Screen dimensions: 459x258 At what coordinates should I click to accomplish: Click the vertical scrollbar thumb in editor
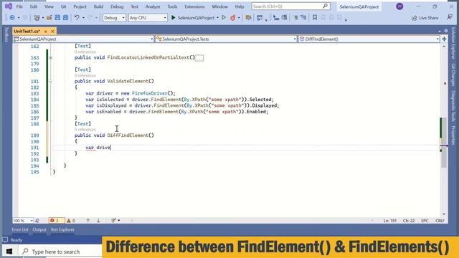[x=444, y=143]
